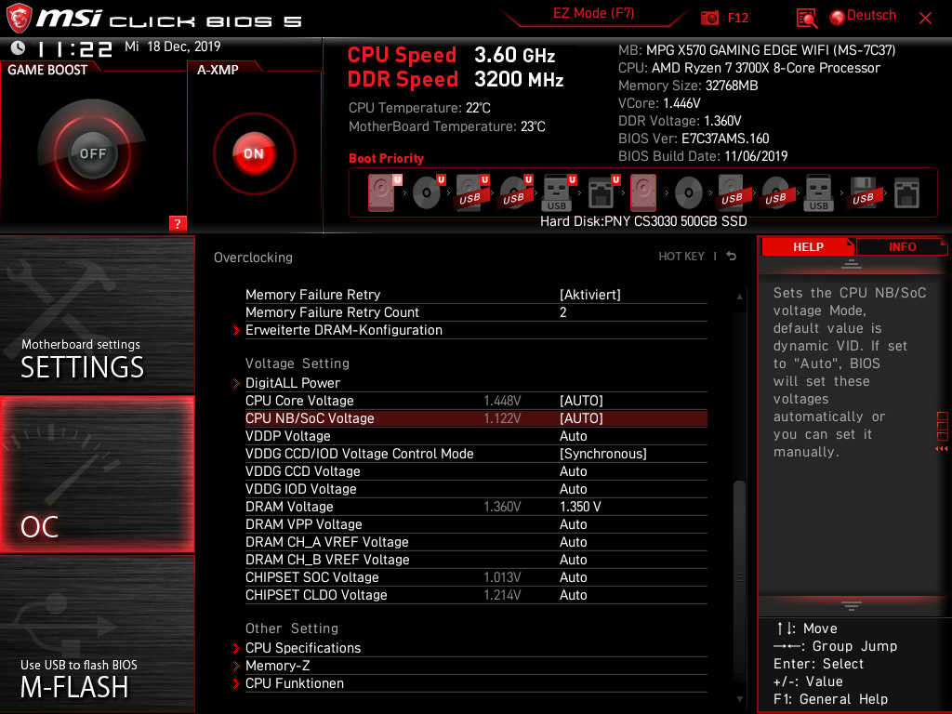Switch to the HELP tab
The width and height of the screenshot is (952, 714).
[808, 246]
